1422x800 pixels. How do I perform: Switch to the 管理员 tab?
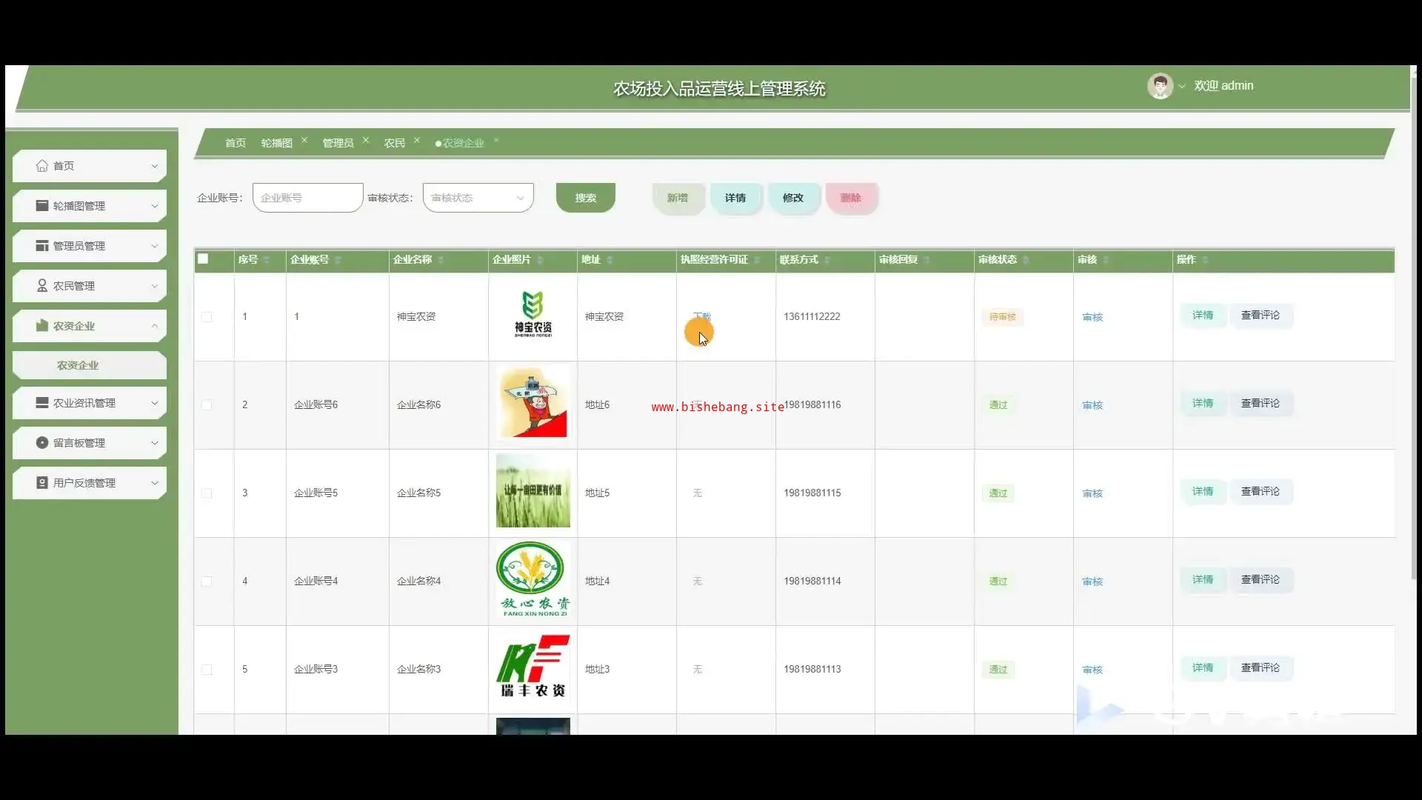(338, 143)
